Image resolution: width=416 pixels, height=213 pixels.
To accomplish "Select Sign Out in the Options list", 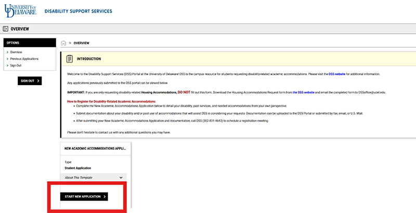I will point(16,65).
